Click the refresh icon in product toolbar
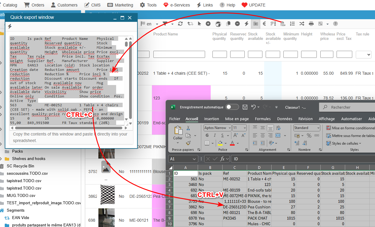 [x=180, y=24]
